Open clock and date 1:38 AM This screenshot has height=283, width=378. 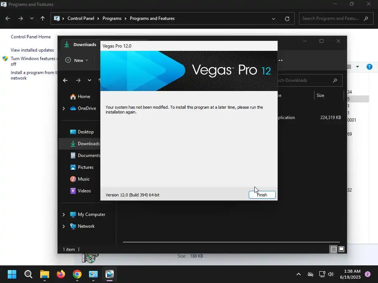(350, 274)
